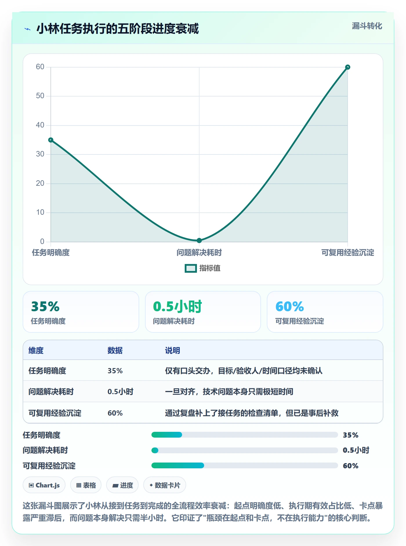Image resolution: width=406 pixels, height=546 pixels.
Task: Select the 60% data card
Action: coord(325,312)
